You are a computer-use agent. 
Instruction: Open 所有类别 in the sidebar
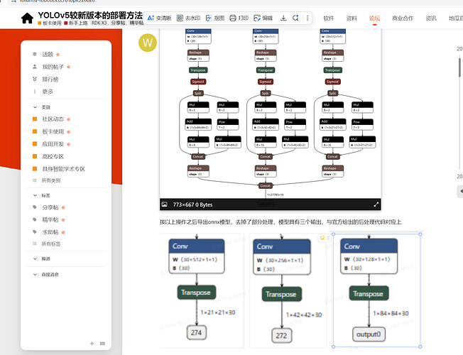51,180
